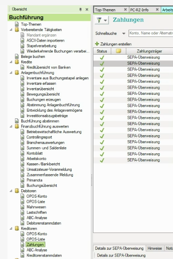This screenshot has width=173, height=259.
Task: Open Kreditorenstammdaten in the tree
Action: (x=44, y=255)
